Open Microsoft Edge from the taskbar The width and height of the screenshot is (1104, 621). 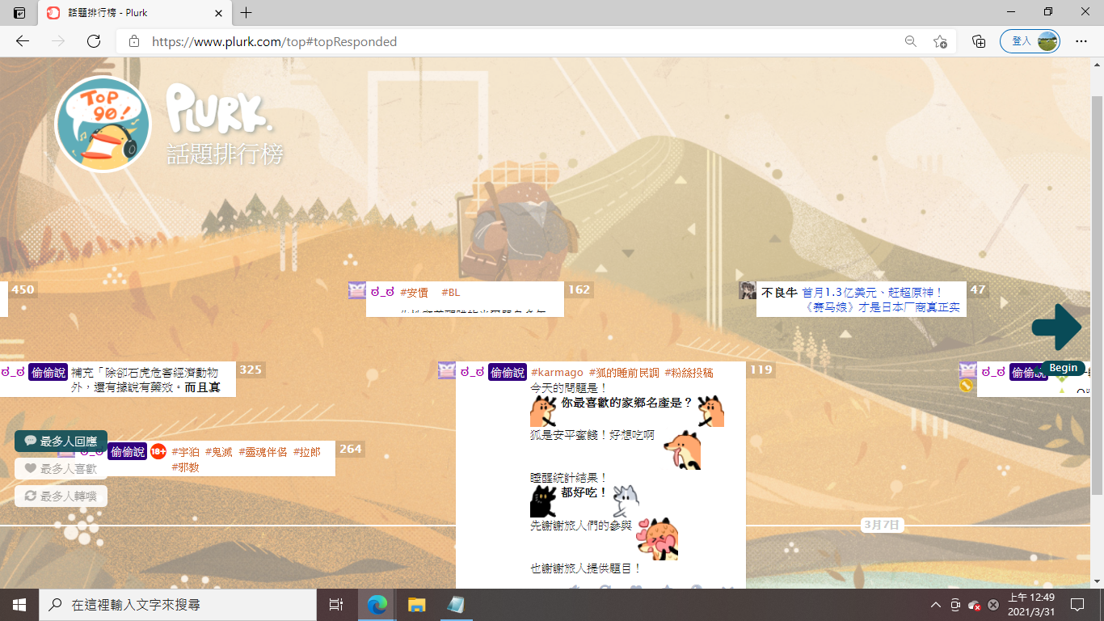377,604
